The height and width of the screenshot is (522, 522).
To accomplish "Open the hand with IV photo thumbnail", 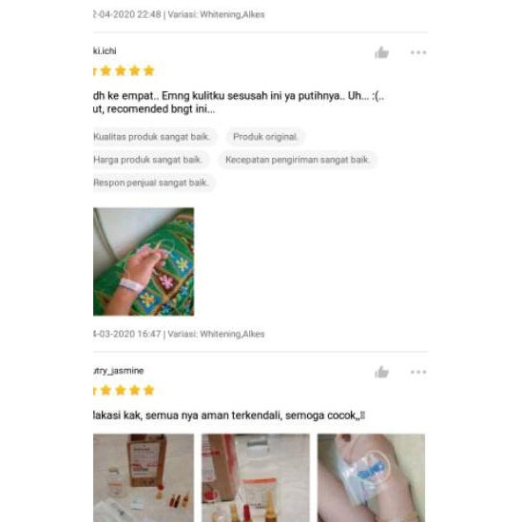I will point(144,261).
